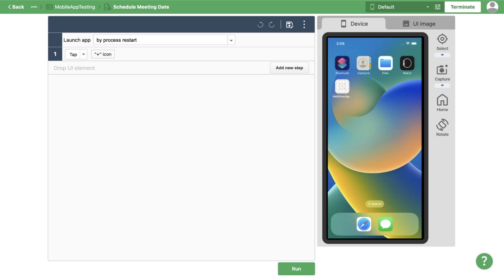Expand options under Select tool
Viewport: 504px width, 277px height.
coord(442,55)
